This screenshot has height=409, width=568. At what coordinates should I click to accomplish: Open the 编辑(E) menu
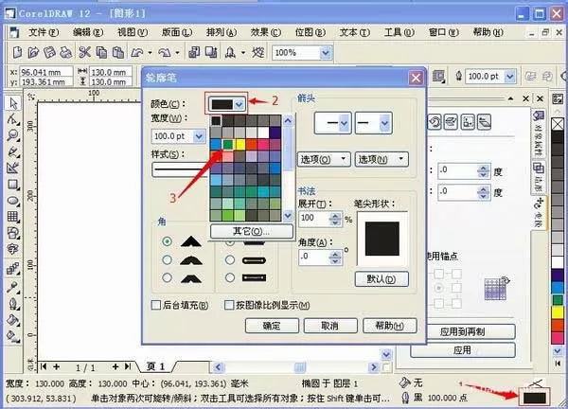point(88,32)
